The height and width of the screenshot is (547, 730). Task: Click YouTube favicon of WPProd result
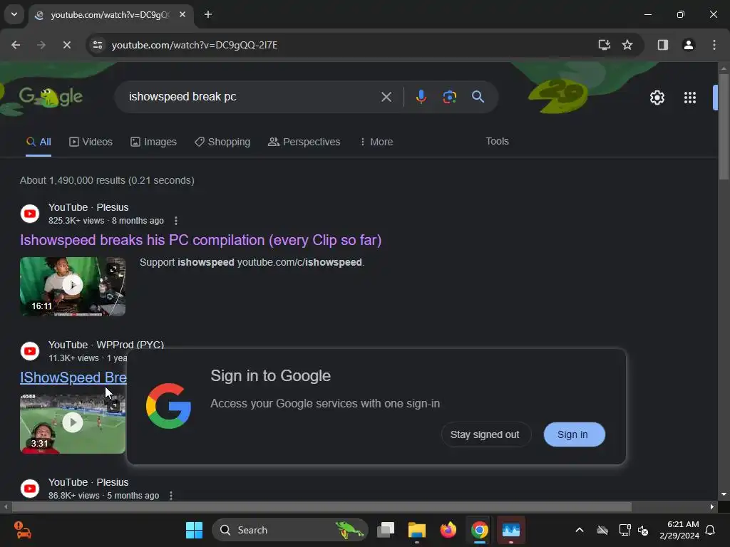30,351
